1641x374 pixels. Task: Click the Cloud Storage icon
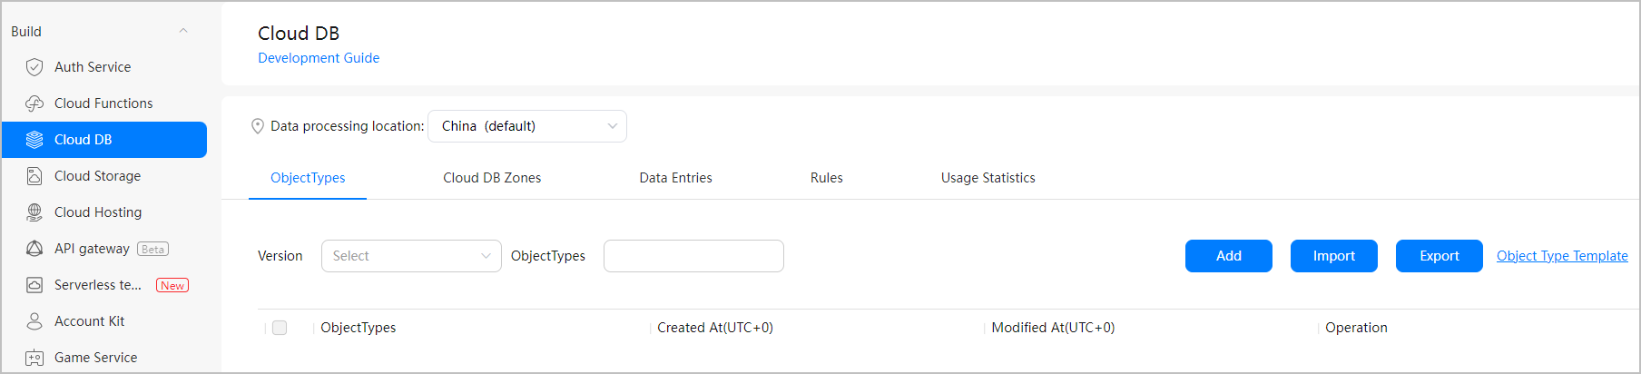[x=34, y=176]
